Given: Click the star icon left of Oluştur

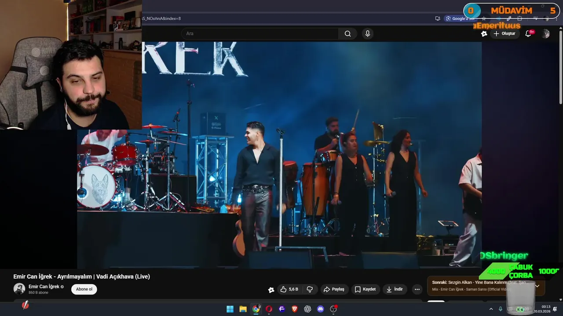Looking at the screenshot, I should tap(484, 34).
